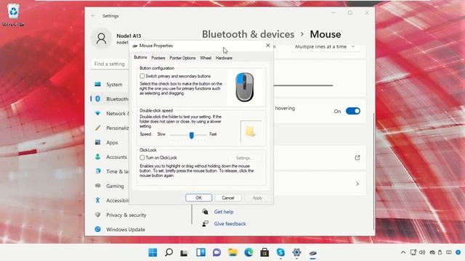Select Accessibility icon in Settings sidebar
This screenshot has height=261, width=465.
coord(97,200)
